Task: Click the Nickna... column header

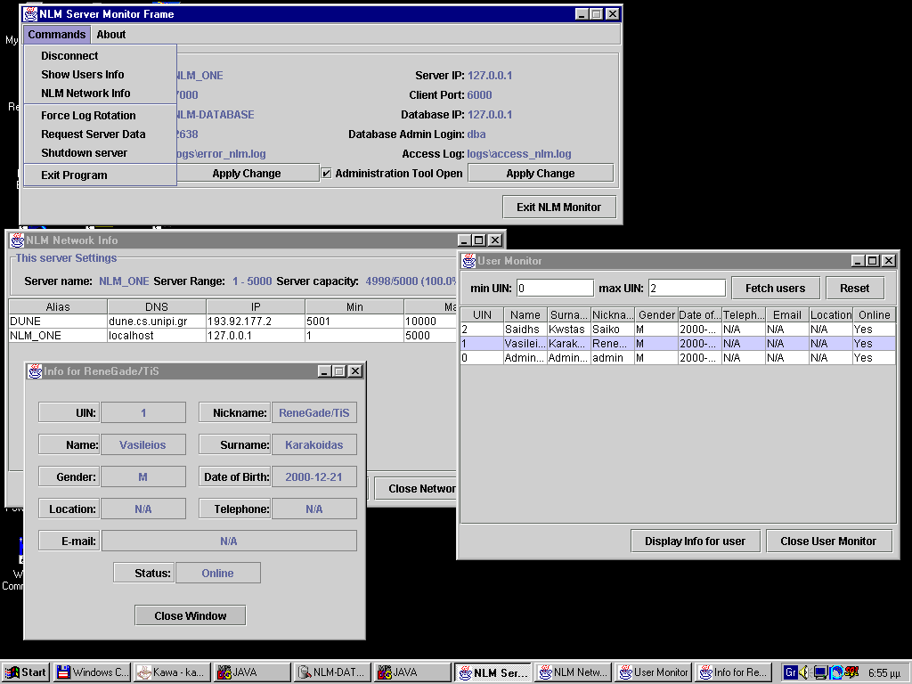Action: 613,314
